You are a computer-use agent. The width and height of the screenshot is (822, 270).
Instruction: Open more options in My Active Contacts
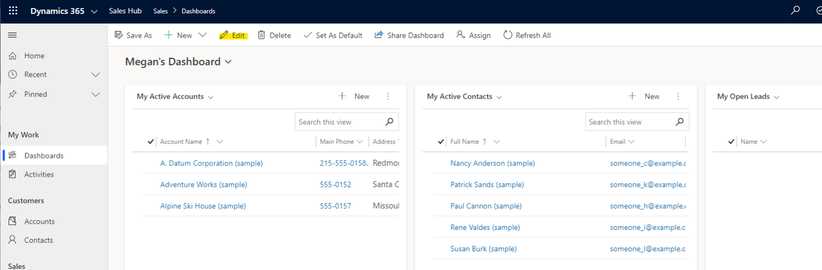click(678, 96)
